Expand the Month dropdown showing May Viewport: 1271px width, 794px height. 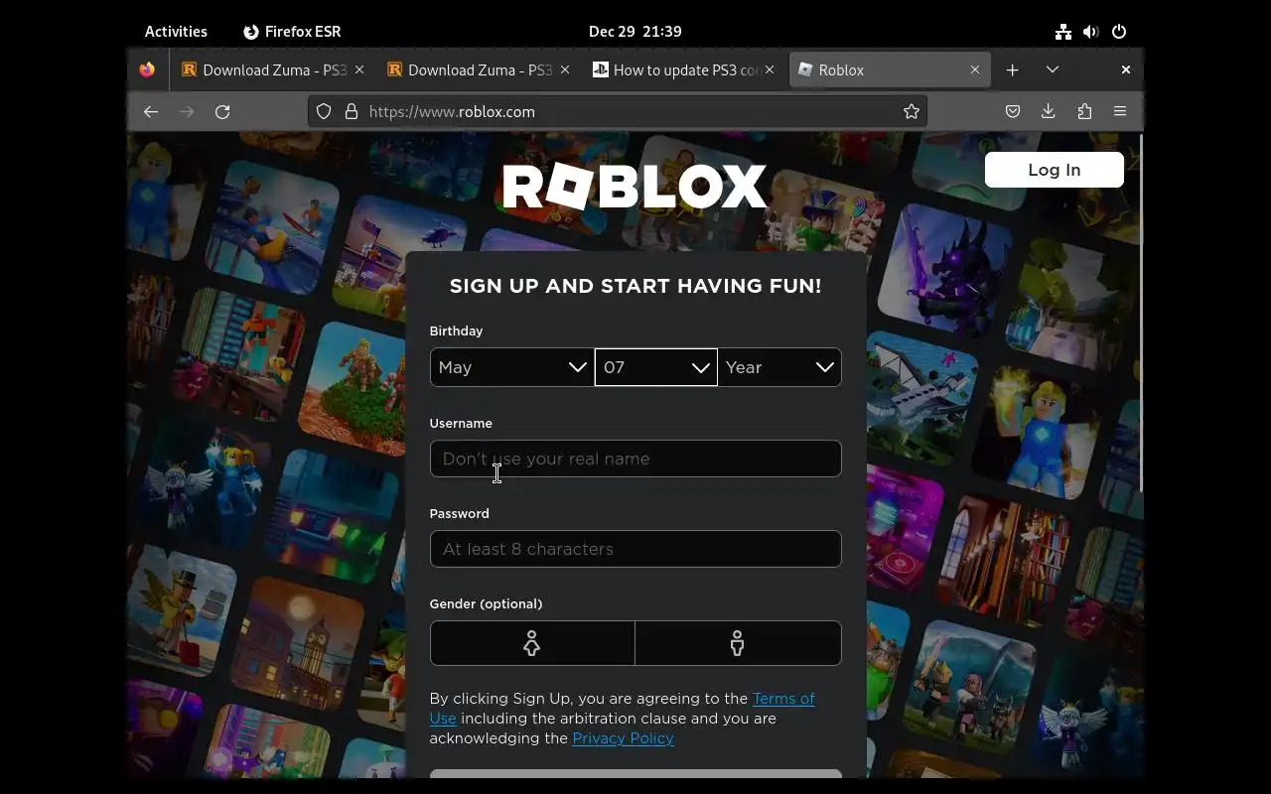(x=512, y=367)
